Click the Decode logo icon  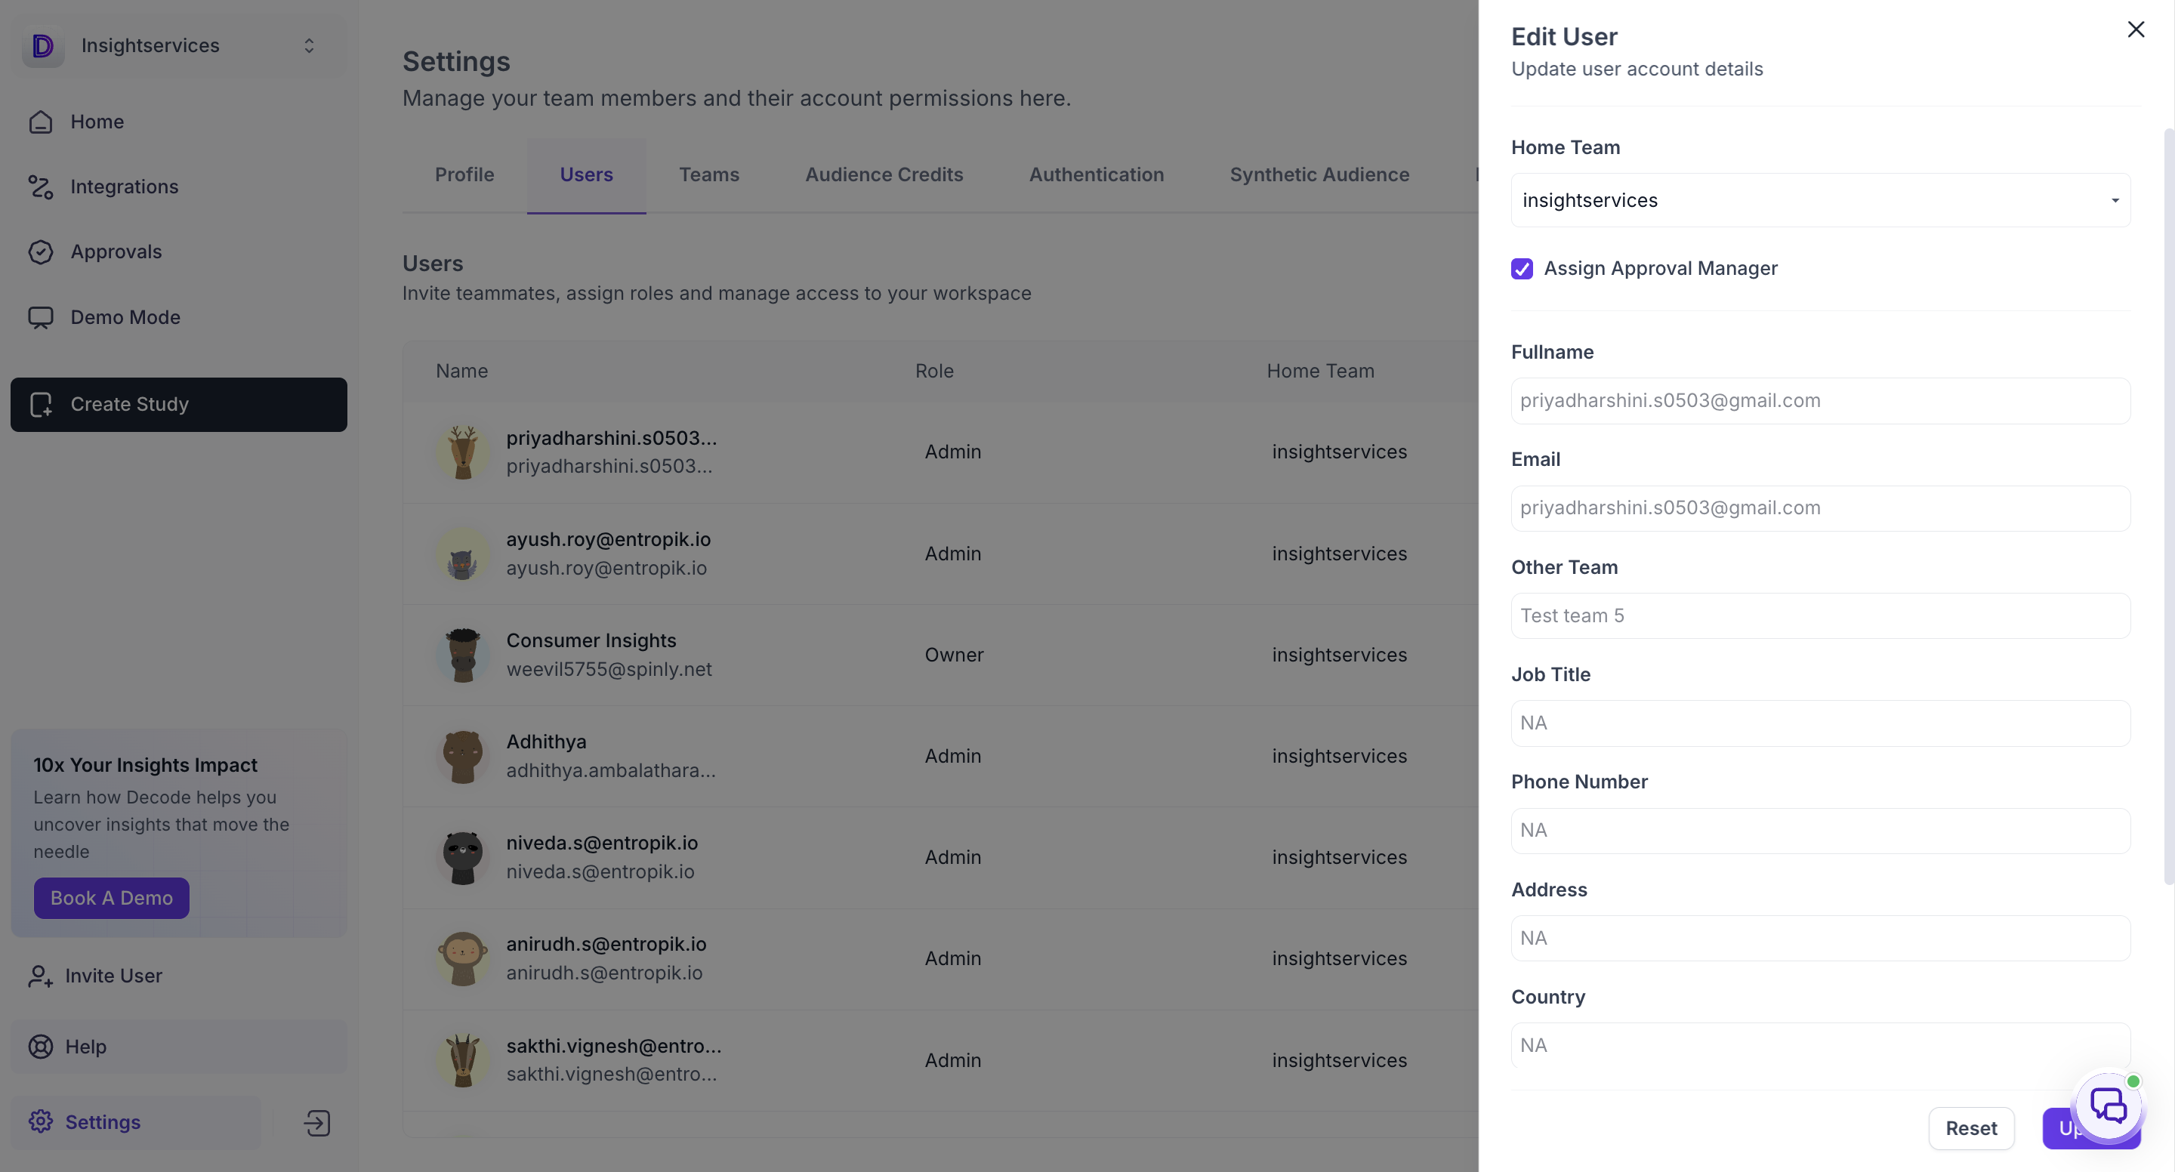pyautogui.click(x=43, y=45)
